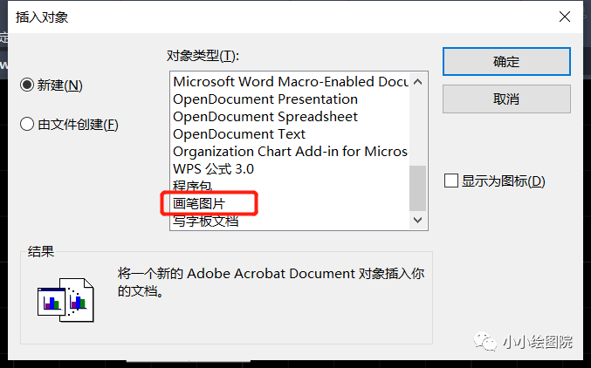The image size is (591, 368).
Task: Choose WPS 公式 3.0 object type
Action: click(x=213, y=169)
